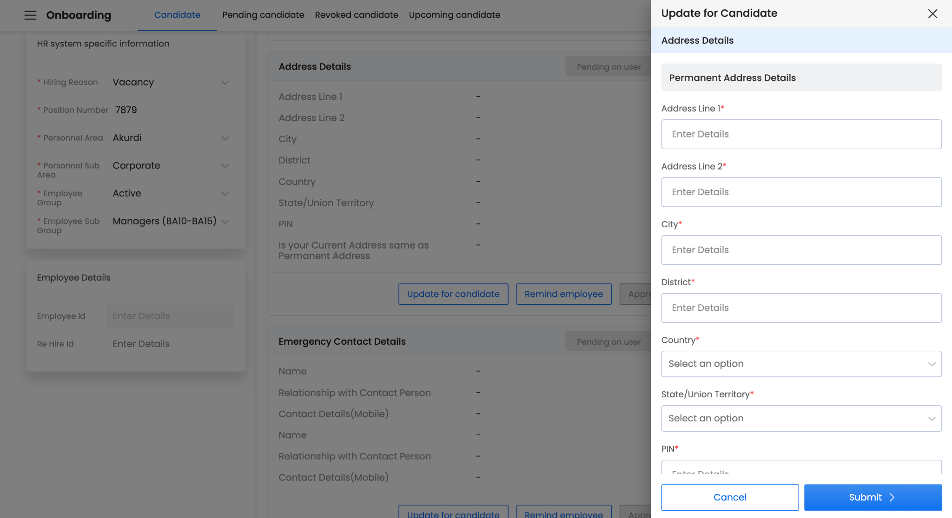
Task: Click the District input field
Action: point(801,308)
